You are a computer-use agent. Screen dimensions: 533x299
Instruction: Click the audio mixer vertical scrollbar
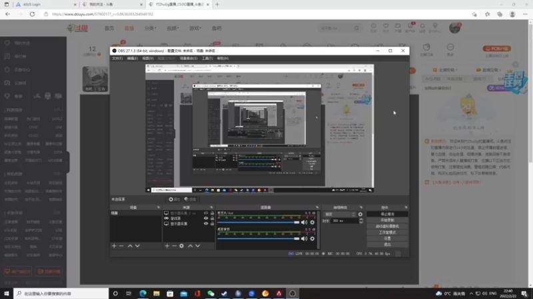[318, 230]
